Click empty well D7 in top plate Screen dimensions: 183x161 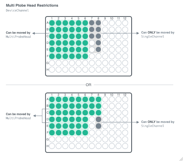point(92,43)
